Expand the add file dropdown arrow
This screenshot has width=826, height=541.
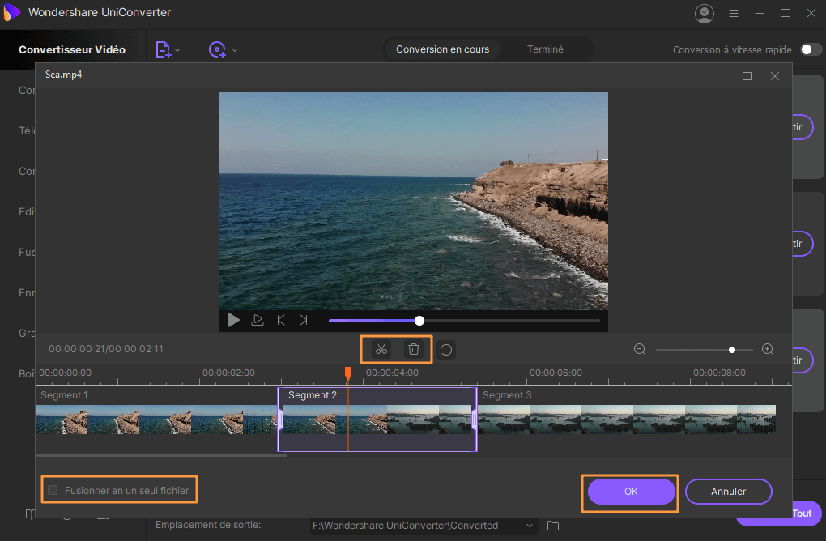point(178,50)
